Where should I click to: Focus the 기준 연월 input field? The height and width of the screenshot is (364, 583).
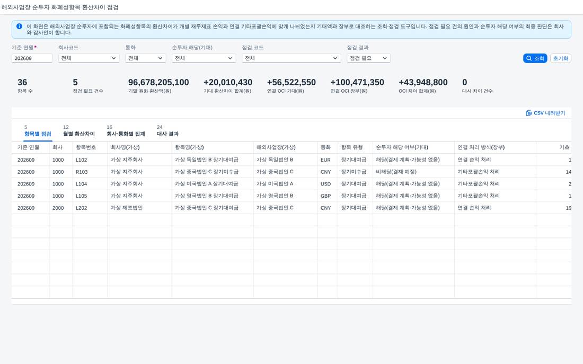pyautogui.click(x=32, y=58)
